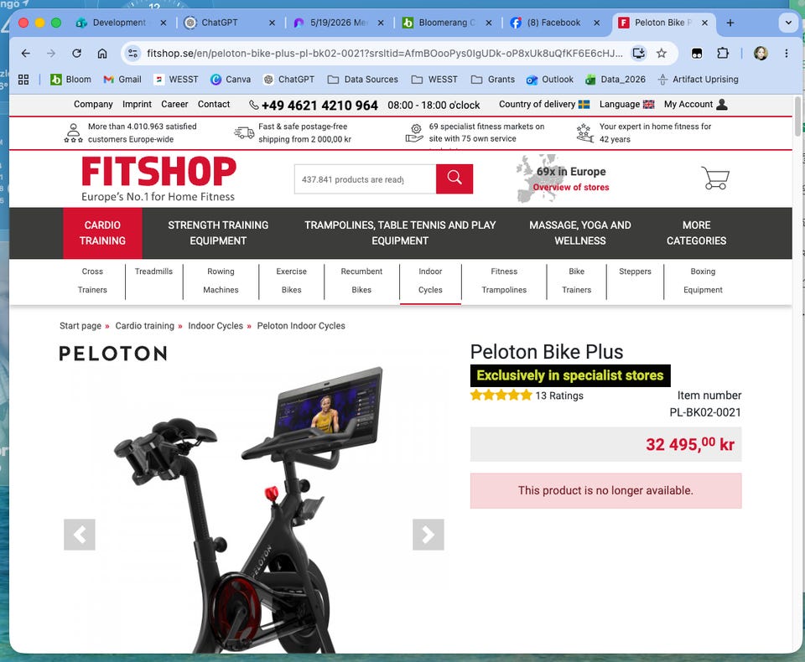The height and width of the screenshot is (662, 805).
Task: Open the Gmail bookmark
Action: coord(122,80)
